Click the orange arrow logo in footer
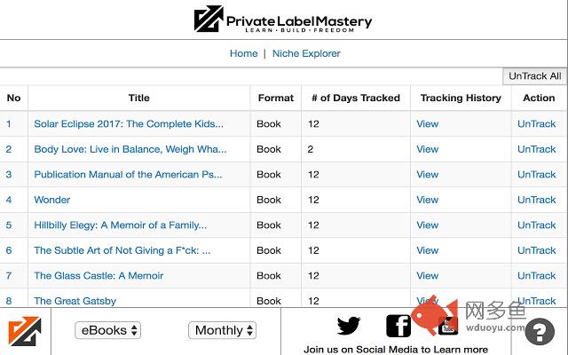This screenshot has height=355, width=568. tap(25, 331)
